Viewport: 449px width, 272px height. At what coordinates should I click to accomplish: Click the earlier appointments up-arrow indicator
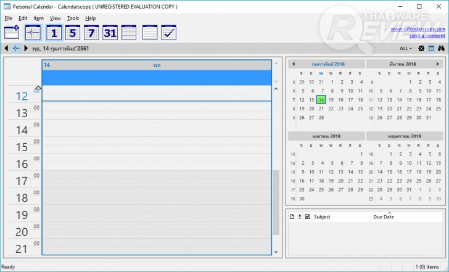click(38, 88)
